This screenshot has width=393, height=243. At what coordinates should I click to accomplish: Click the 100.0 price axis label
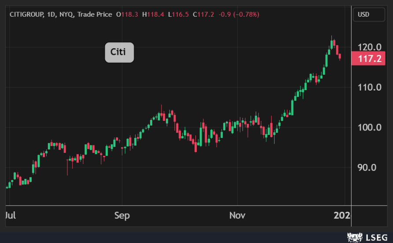369,127
